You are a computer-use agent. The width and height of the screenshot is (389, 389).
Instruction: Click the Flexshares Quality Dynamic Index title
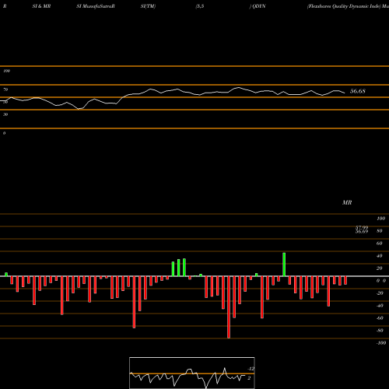click(x=344, y=6)
